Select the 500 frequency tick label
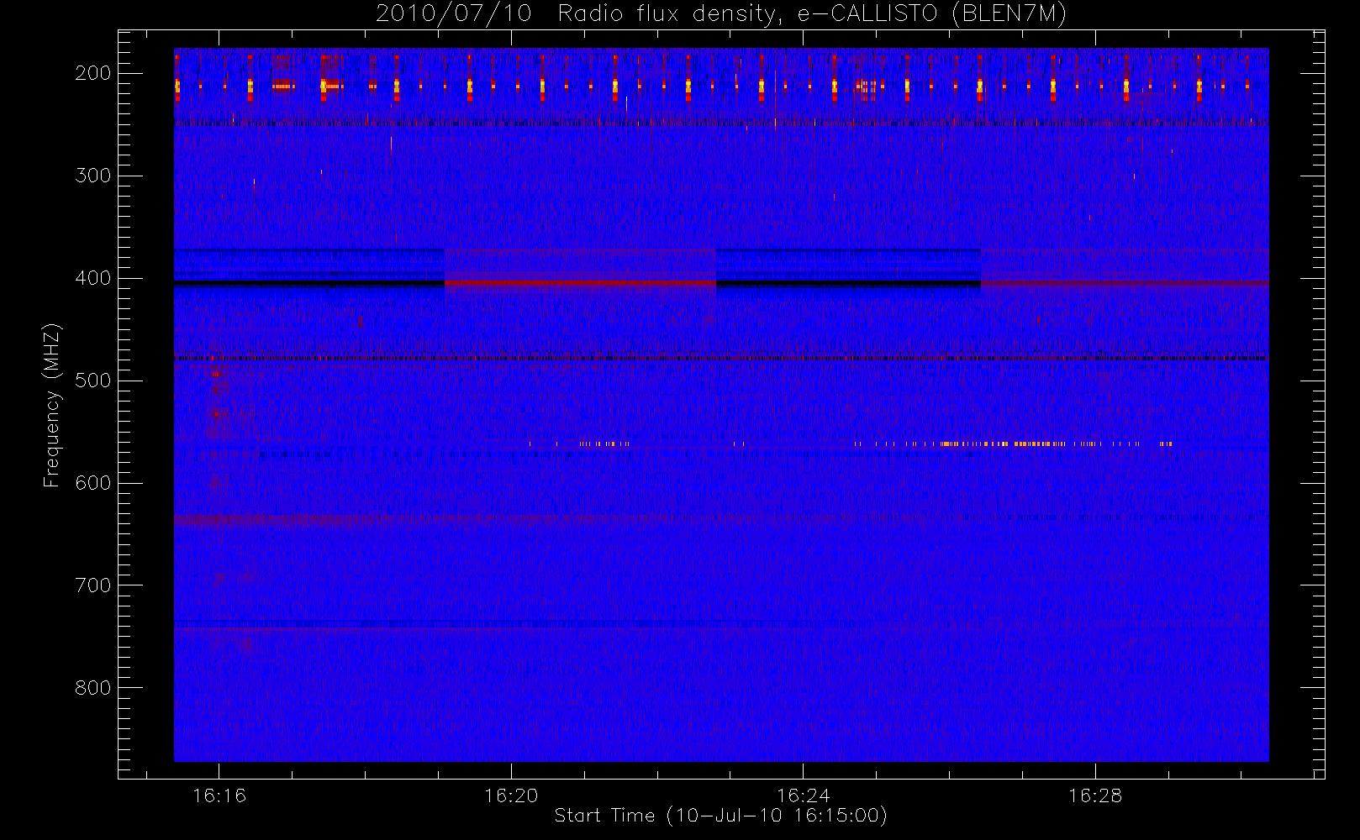1360x840 pixels. [x=93, y=381]
